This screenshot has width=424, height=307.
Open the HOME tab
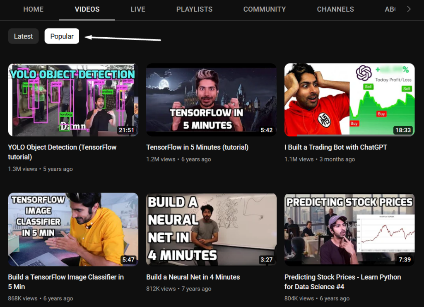point(33,9)
